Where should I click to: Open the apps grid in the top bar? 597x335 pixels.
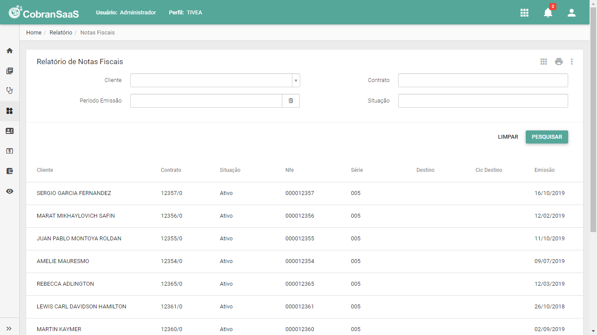pos(524,13)
